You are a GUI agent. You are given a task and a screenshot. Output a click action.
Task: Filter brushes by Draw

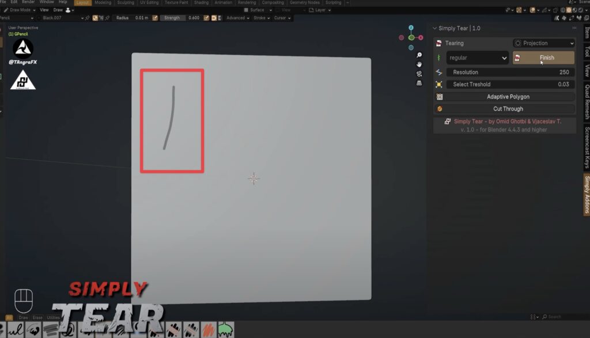[x=23, y=318]
